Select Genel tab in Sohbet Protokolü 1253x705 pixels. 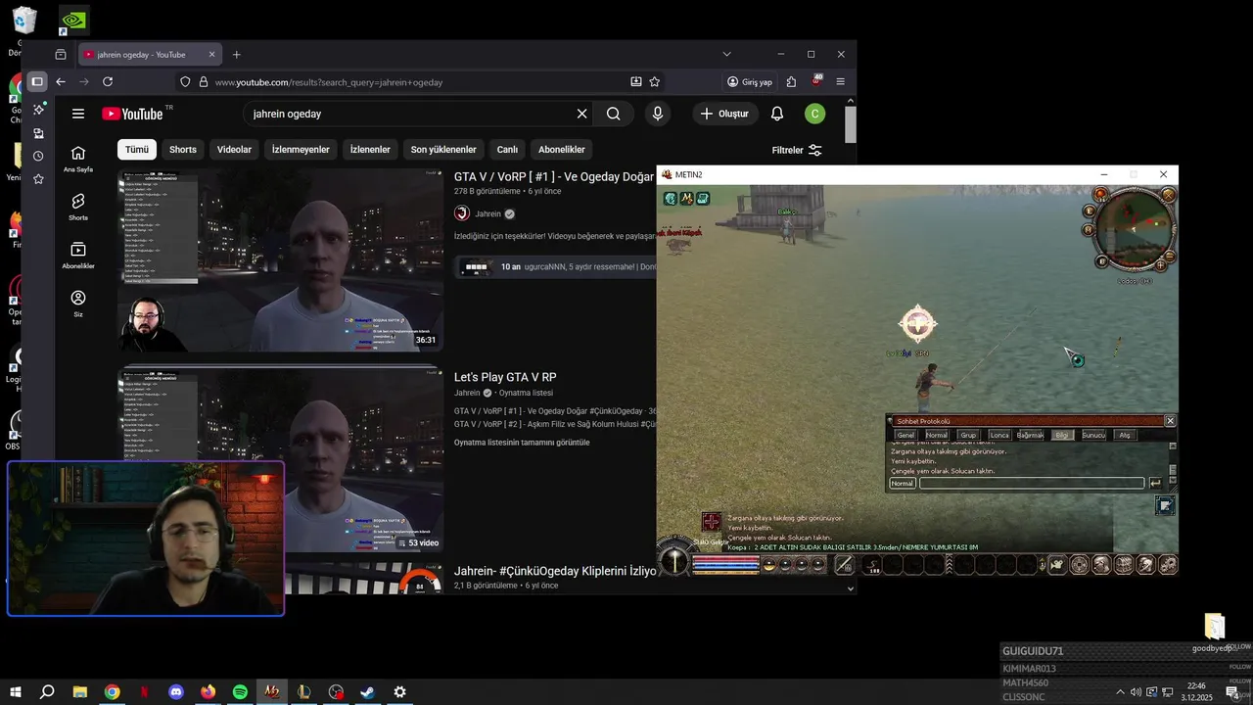click(905, 435)
